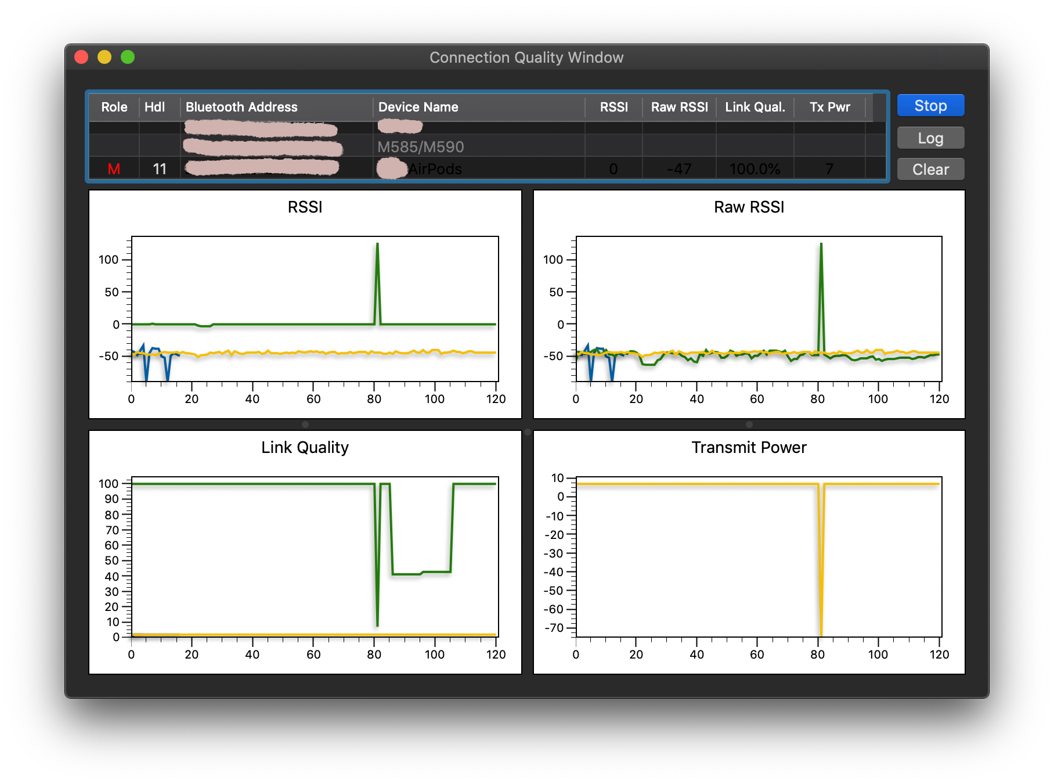Click the Device Name column header
This screenshot has height=784, width=1054.
418,107
